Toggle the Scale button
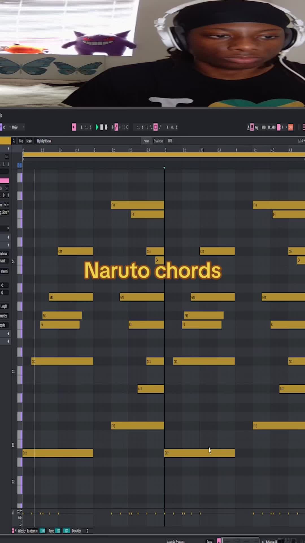 pyautogui.click(x=29, y=141)
